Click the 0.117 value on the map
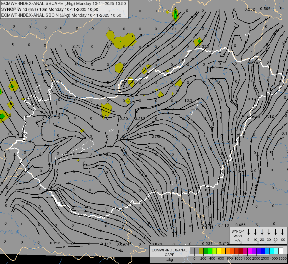Image resolution: width=288 pixels, height=264 pixels. (x=106, y=244)
